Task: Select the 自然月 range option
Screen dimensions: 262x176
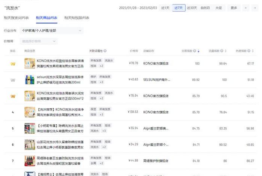Action: pyautogui.click(x=205, y=8)
